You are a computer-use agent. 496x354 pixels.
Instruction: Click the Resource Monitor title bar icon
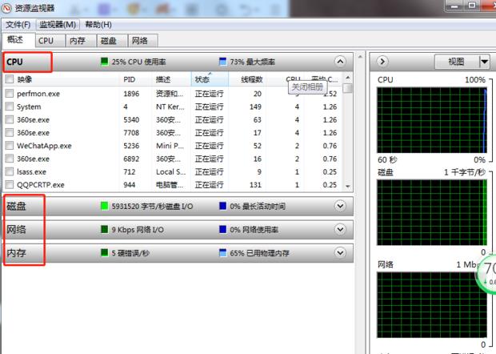click(x=7, y=9)
